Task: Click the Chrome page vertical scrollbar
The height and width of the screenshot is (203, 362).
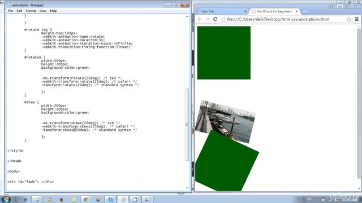Action: pos(359,103)
